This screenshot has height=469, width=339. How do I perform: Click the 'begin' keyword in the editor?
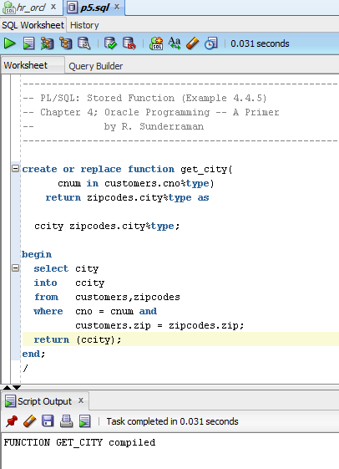[37, 254]
